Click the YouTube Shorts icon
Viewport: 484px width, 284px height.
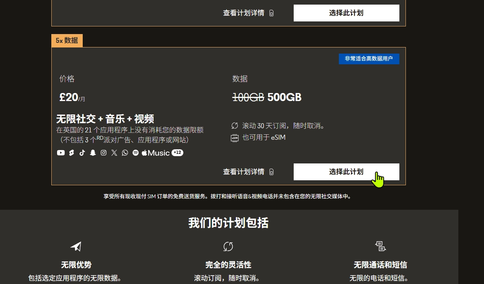71,153
